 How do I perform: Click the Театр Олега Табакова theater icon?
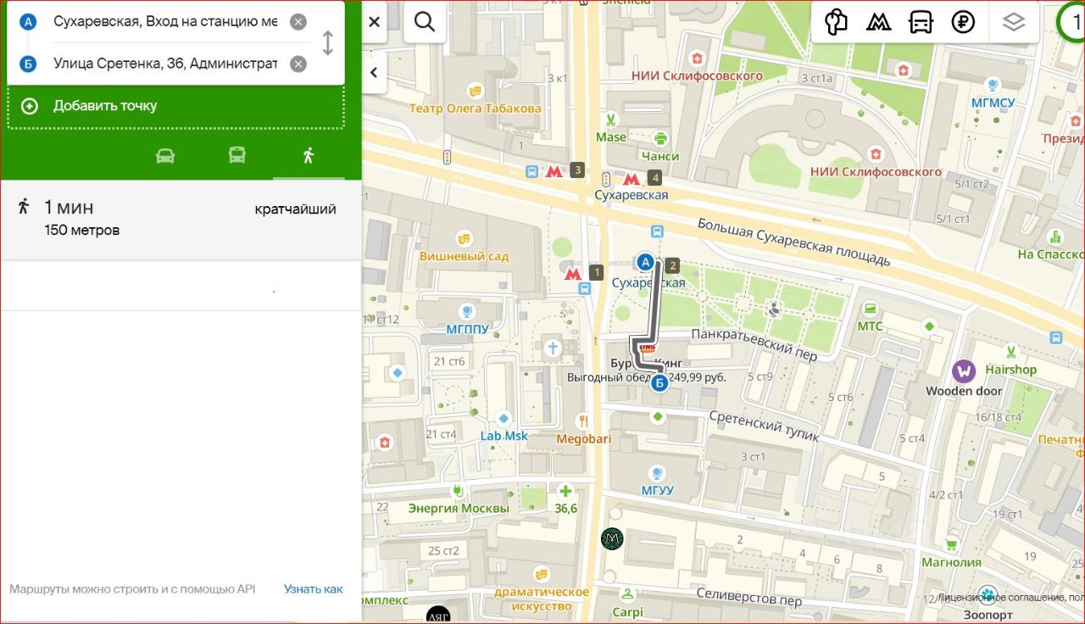coord(476,89)
